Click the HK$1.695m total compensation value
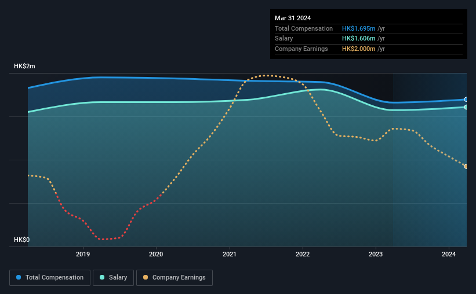The height and width of the screenshot is (294, 476). 358,28
